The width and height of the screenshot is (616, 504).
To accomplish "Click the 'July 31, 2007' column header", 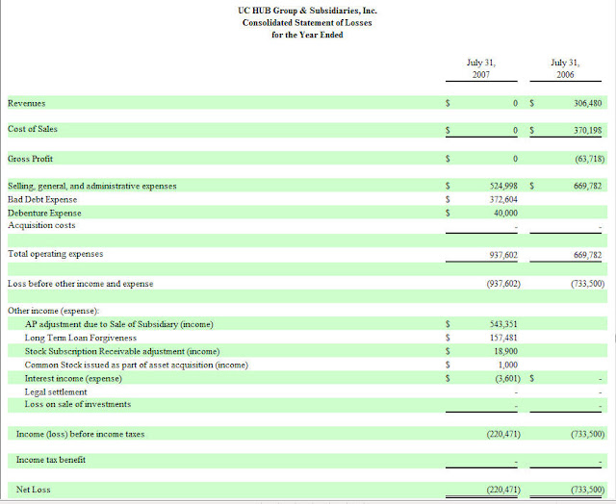I will [481, 68].
